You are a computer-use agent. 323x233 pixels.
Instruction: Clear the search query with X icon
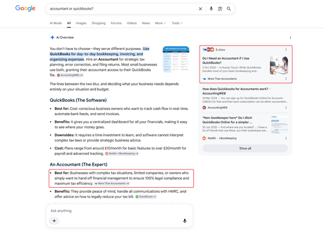pyautogui.click(x=200, y=9)
